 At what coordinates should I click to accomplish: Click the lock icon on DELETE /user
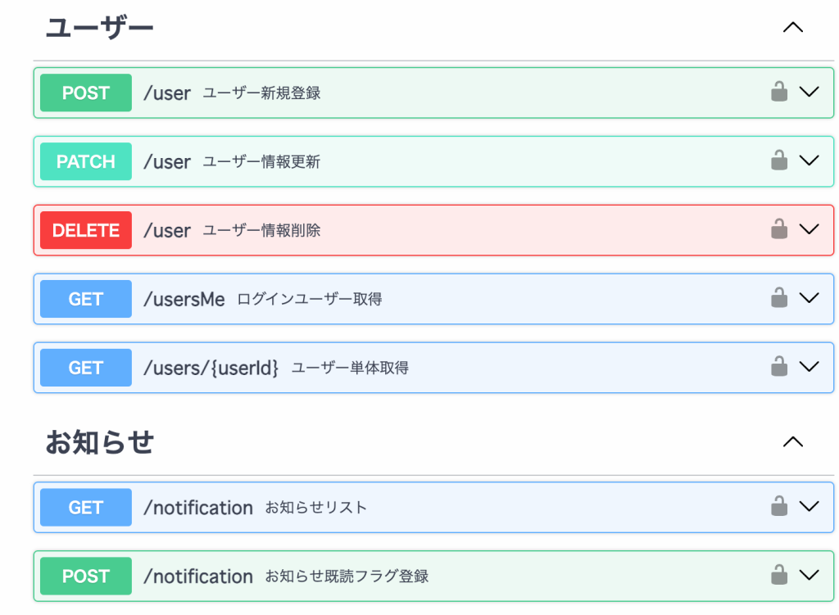[779, 229]
